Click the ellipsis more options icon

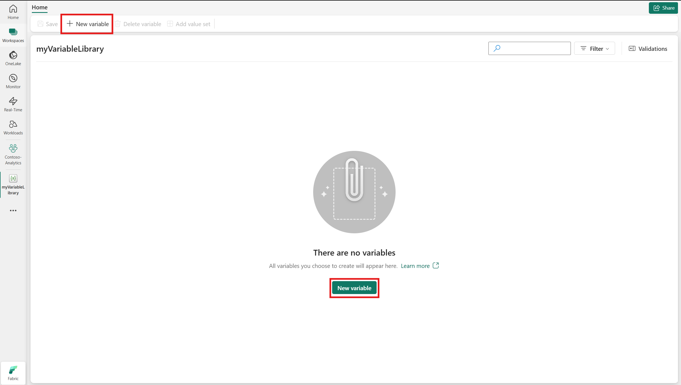[13, 210]
